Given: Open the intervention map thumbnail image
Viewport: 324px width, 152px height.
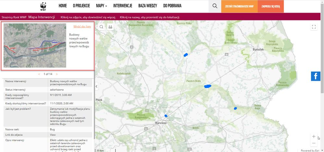Looking at the screenshot, I should (35, 45).
